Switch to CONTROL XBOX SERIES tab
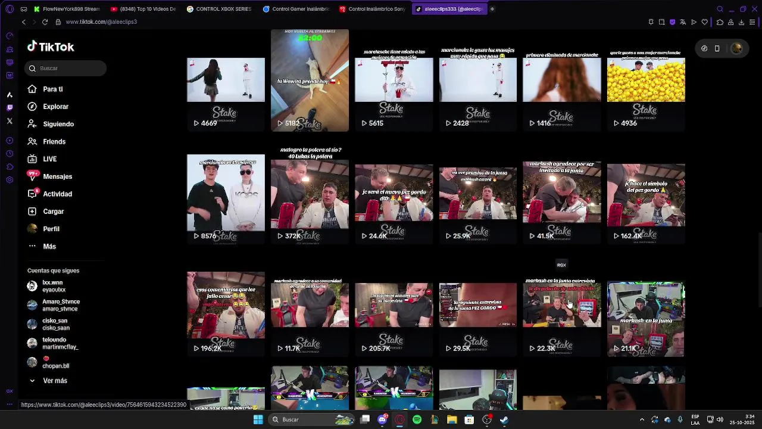 220,9
